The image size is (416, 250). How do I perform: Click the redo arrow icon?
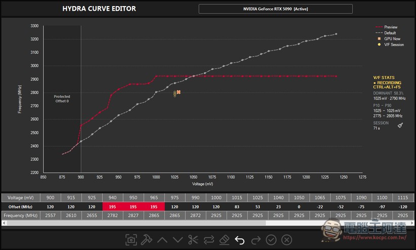click(256, 240)
